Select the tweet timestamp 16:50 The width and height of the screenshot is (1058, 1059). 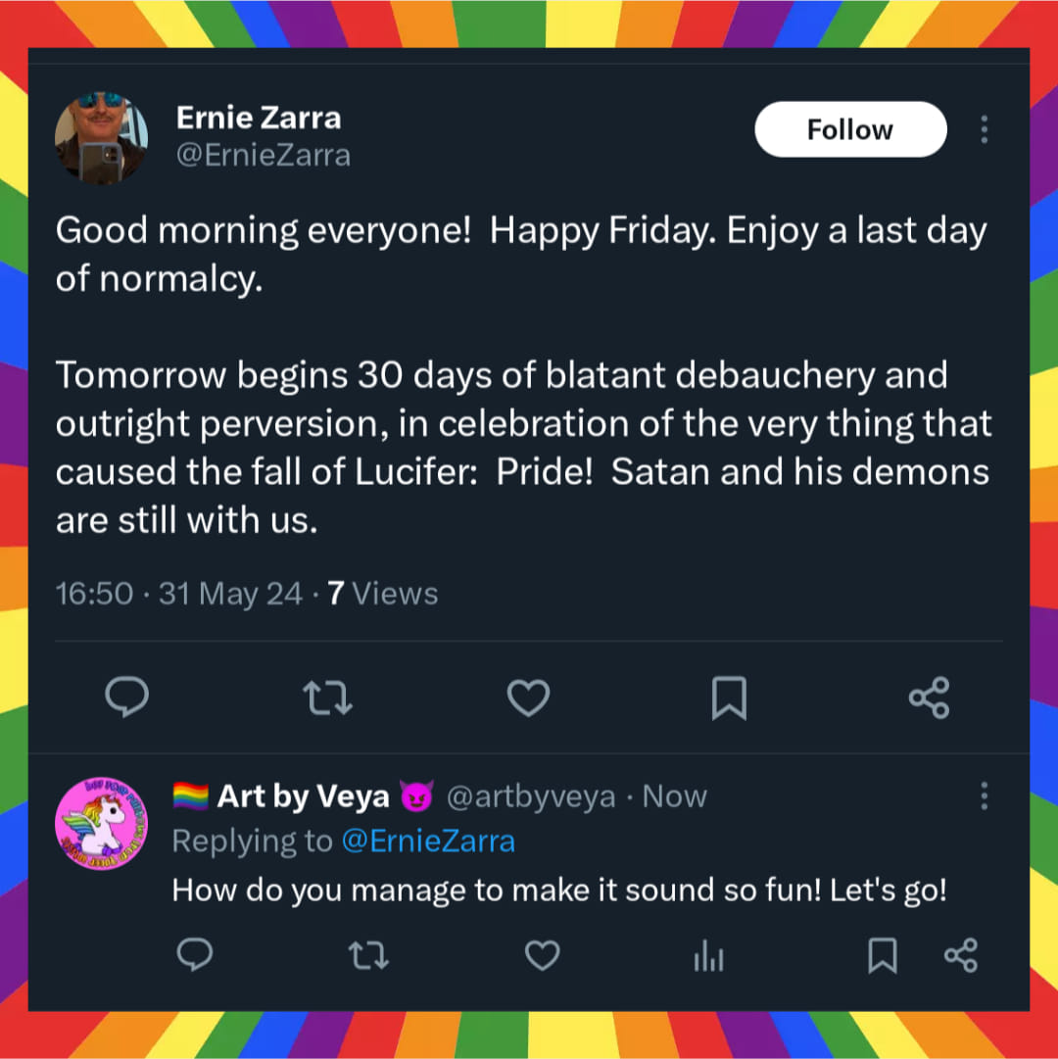tap(94, 593)
